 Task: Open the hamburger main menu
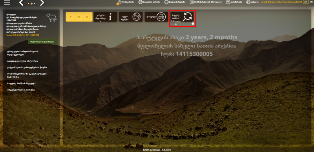click(x=7, y=2)
